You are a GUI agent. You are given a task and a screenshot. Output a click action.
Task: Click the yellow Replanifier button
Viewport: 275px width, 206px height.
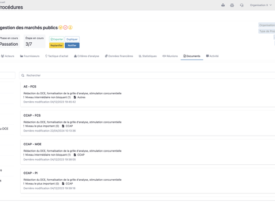57,45
